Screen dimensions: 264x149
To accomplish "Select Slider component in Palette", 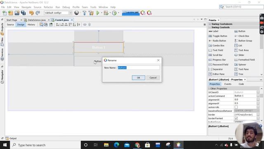I will pos(239,55).
